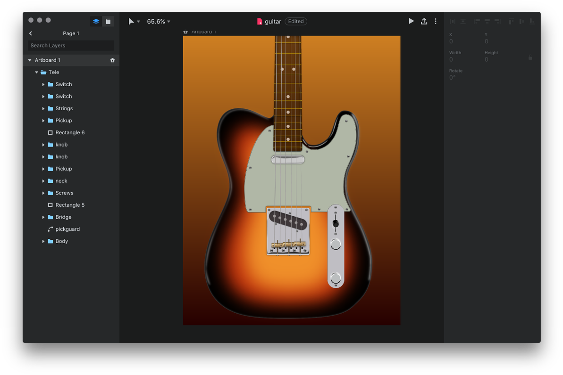Open the overflow three-dot menu
Image resolution: width=563 pixels, height=375 pixels.
[x=435, y=21]
